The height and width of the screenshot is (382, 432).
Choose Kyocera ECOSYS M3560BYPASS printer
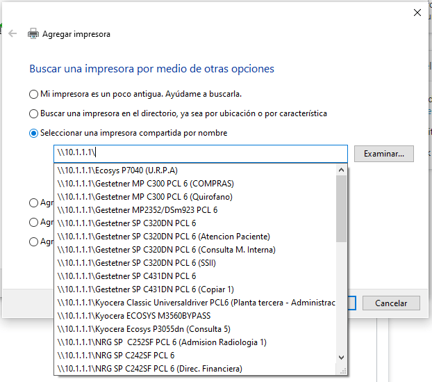click(x=195, y=316)
